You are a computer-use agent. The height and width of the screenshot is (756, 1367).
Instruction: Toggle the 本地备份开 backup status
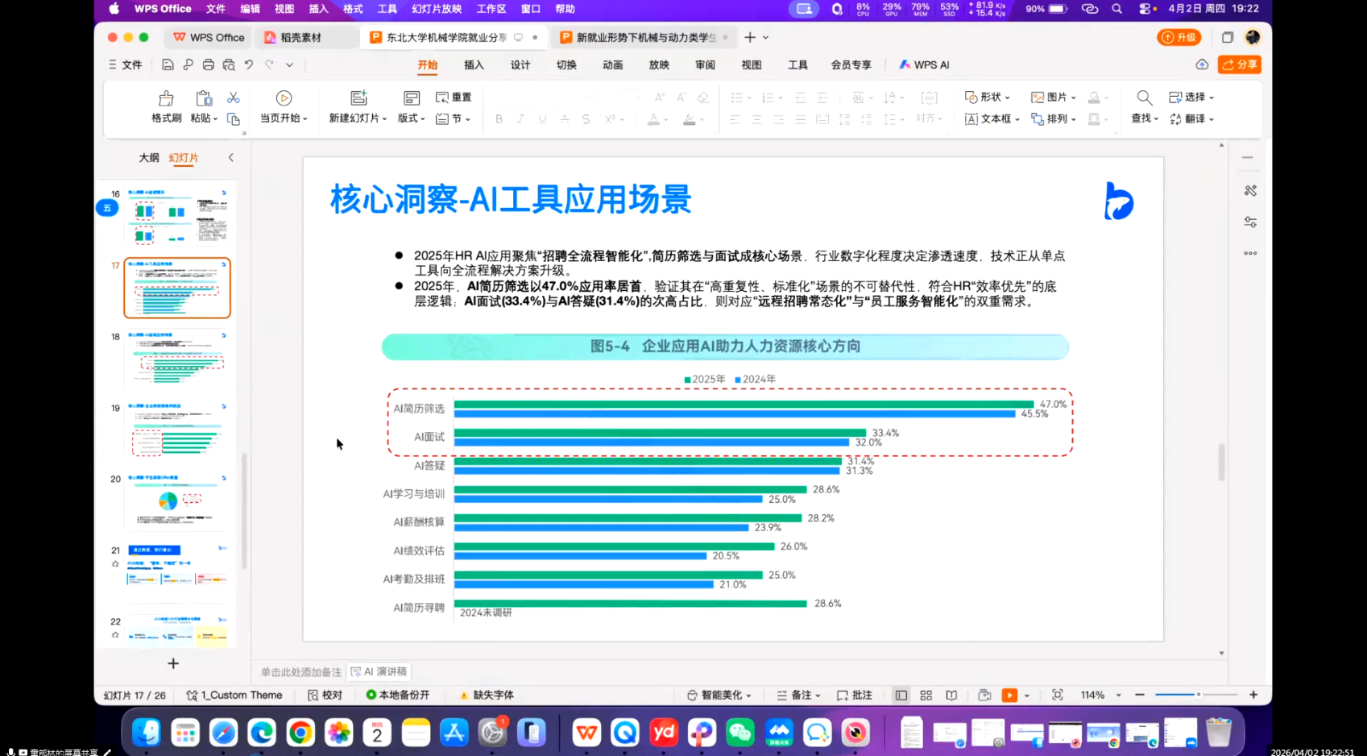398,695
